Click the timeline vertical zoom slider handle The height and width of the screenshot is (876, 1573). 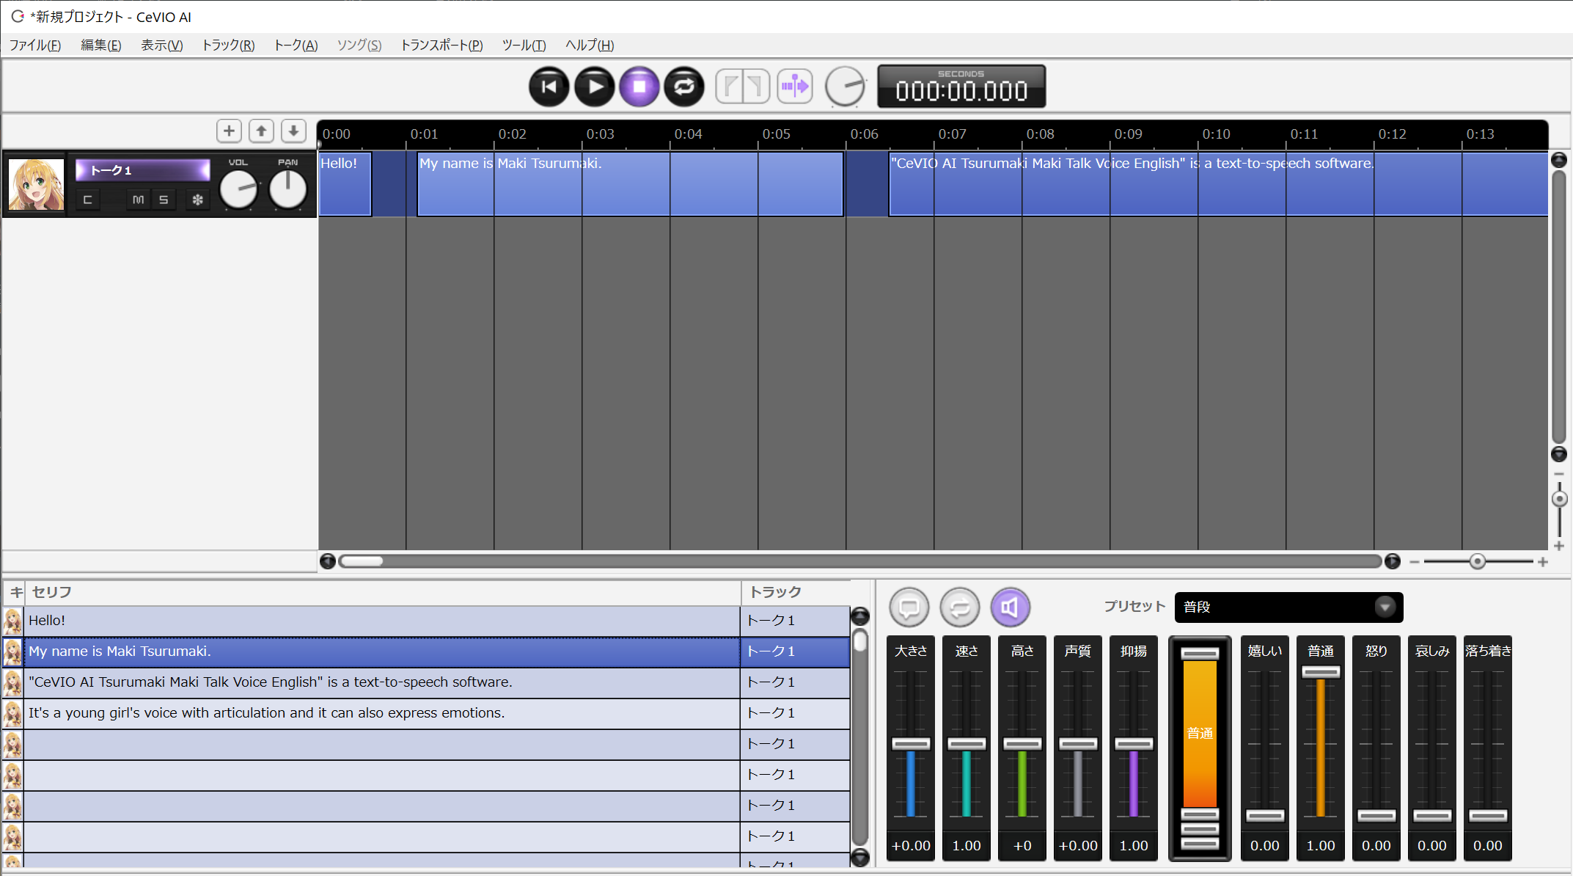(1559, 499)
